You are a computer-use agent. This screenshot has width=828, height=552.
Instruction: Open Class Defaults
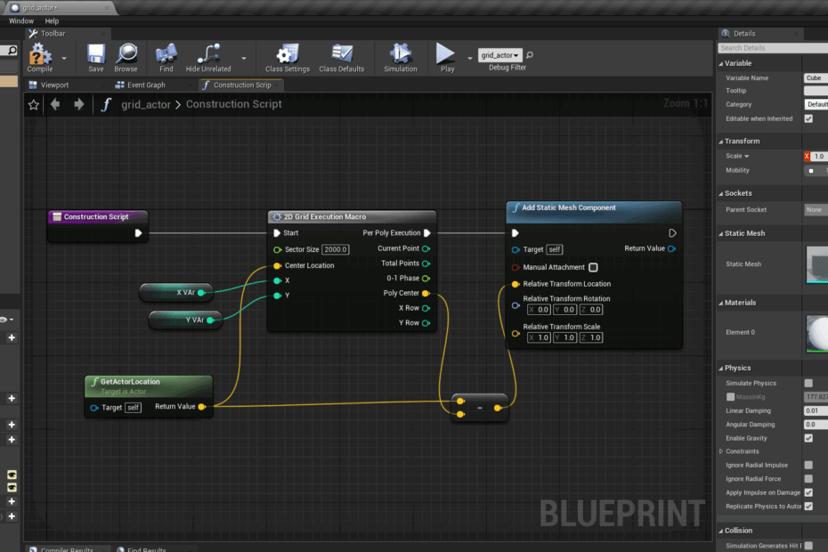[342, 58]
